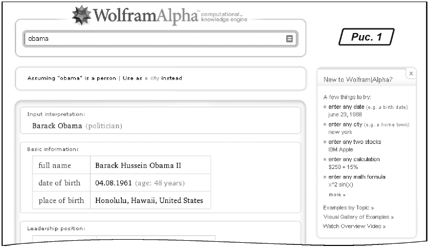Image resolution: width=429 pixels, height=247 pixels.
Task: Open Visual Gallery of Examples
Action: [x=358, y=217]
